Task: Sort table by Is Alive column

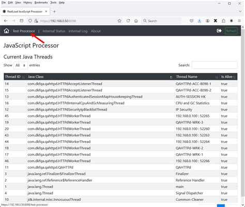Action: (228, 77)
